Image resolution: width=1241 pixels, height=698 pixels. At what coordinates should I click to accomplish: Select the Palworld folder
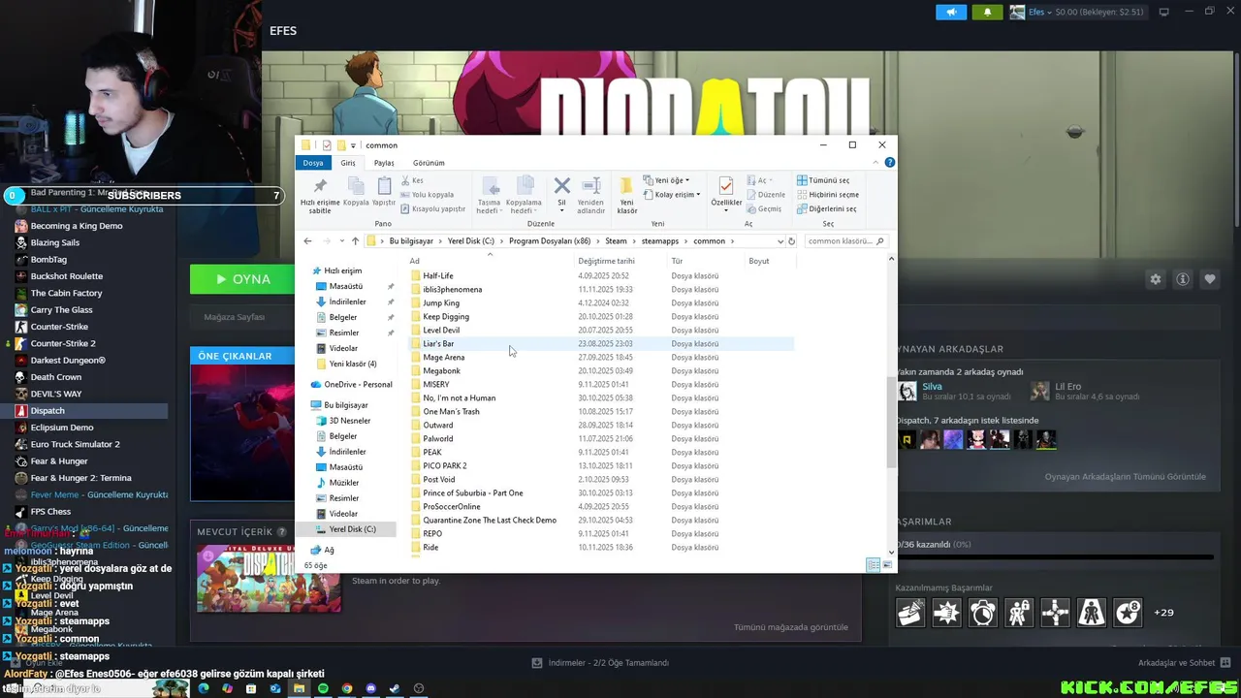point(437,439)
